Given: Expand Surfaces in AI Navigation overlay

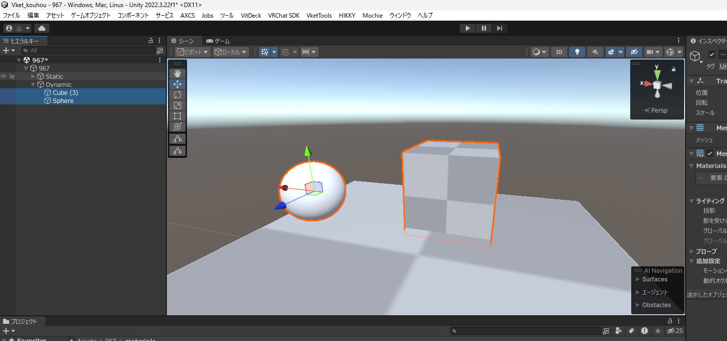Looking at the screenshot, I should [638, 279].
